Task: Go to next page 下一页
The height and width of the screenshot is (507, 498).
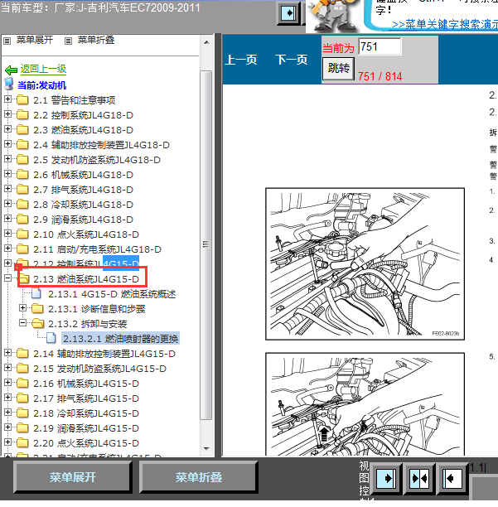Action: pyautogui.click(x=292, y=60)
